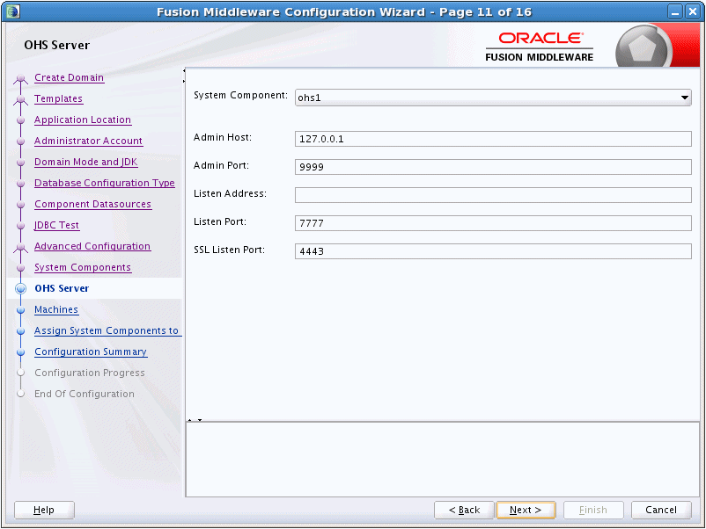Click the OHS Server step bullet icon

pos(21,288)
